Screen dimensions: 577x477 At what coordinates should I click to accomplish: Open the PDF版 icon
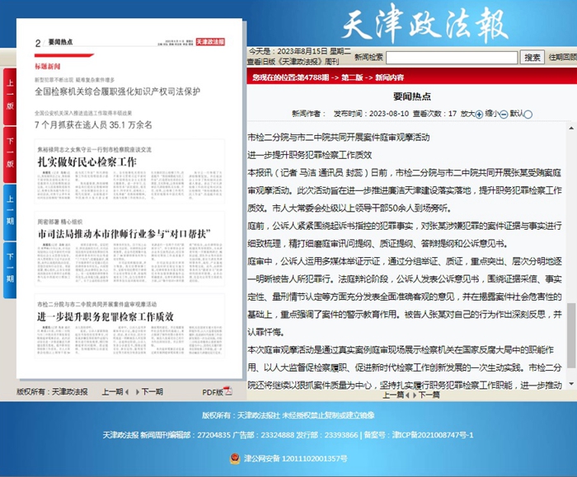coord(228,391)
